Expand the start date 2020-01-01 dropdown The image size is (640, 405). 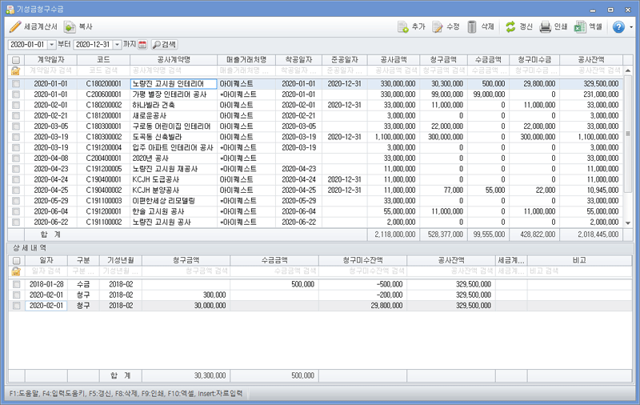[x=52, y=44]
